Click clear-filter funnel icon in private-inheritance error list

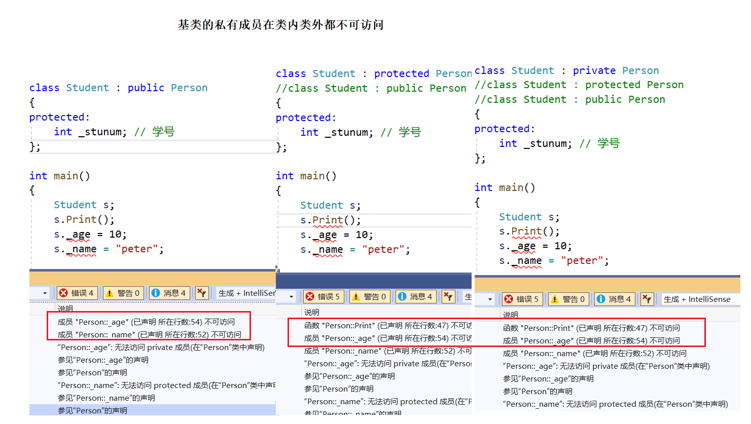coord(647,299)
